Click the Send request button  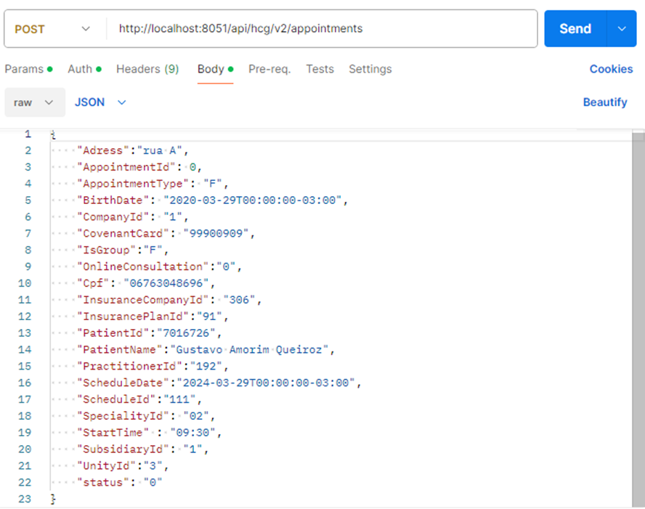pos(575,29)
